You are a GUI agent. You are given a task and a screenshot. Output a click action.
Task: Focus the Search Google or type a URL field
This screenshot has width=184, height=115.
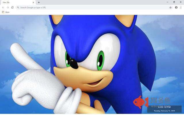click(x=94, y=7)
